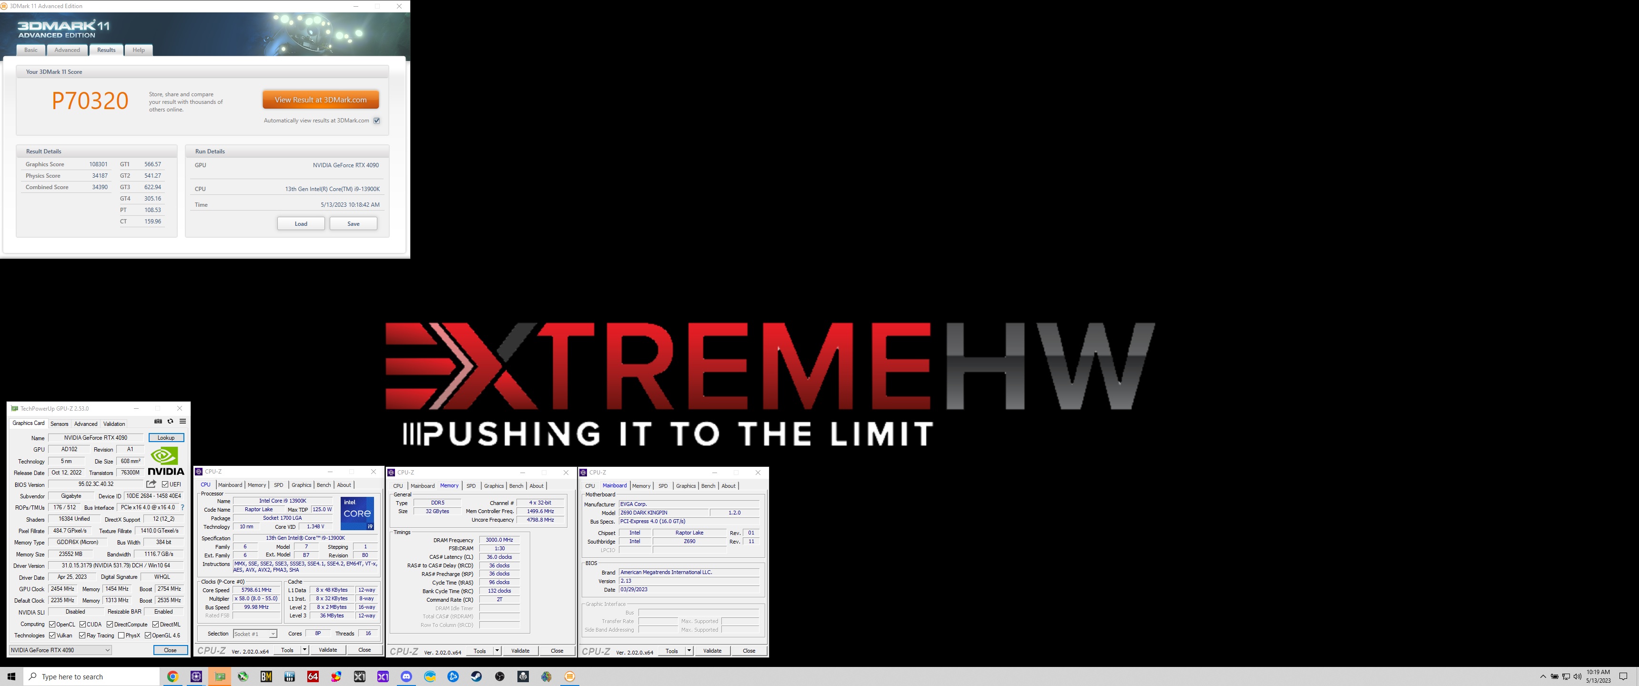Open the GPU selection dropdown in GPU-Z

[x=61, y=650]
